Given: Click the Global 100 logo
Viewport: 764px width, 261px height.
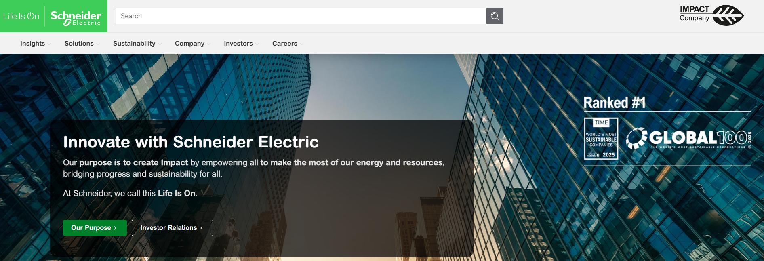Looking at the screenshot, I should tap(689, 138).
